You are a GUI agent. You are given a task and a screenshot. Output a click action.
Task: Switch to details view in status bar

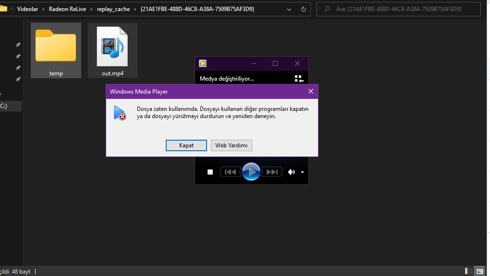pyautogui.click(x=469, y=271)
